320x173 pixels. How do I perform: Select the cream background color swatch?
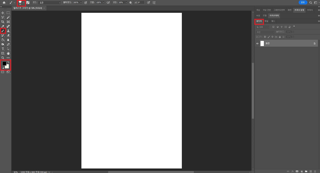7,67
